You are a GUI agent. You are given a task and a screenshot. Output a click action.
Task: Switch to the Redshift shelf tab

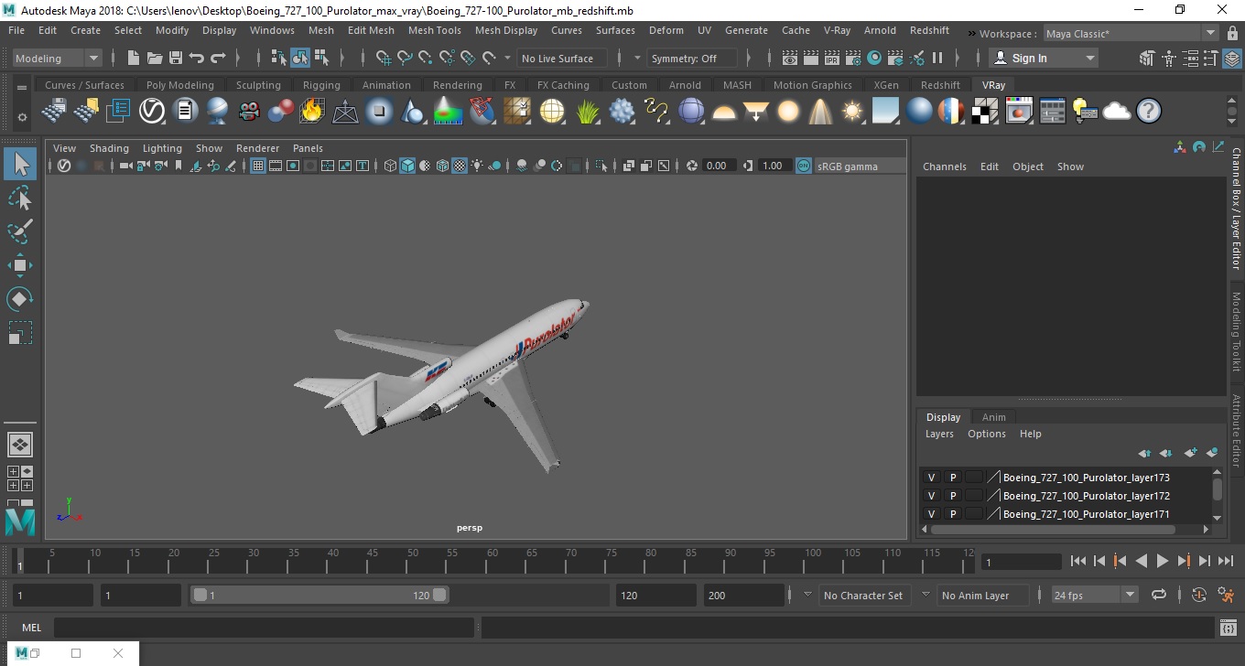(x=940, y=85)
